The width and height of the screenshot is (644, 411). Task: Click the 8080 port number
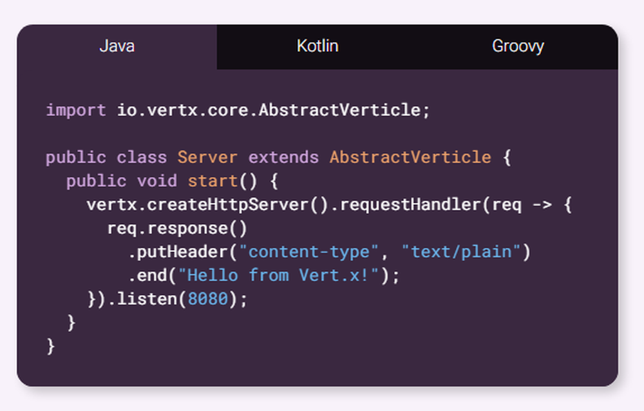coord(207,300)
